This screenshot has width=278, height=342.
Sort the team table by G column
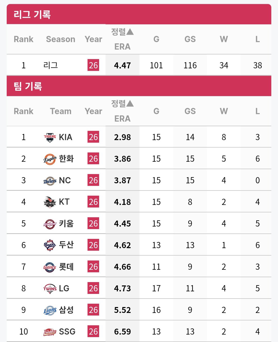tap(156, 111)
